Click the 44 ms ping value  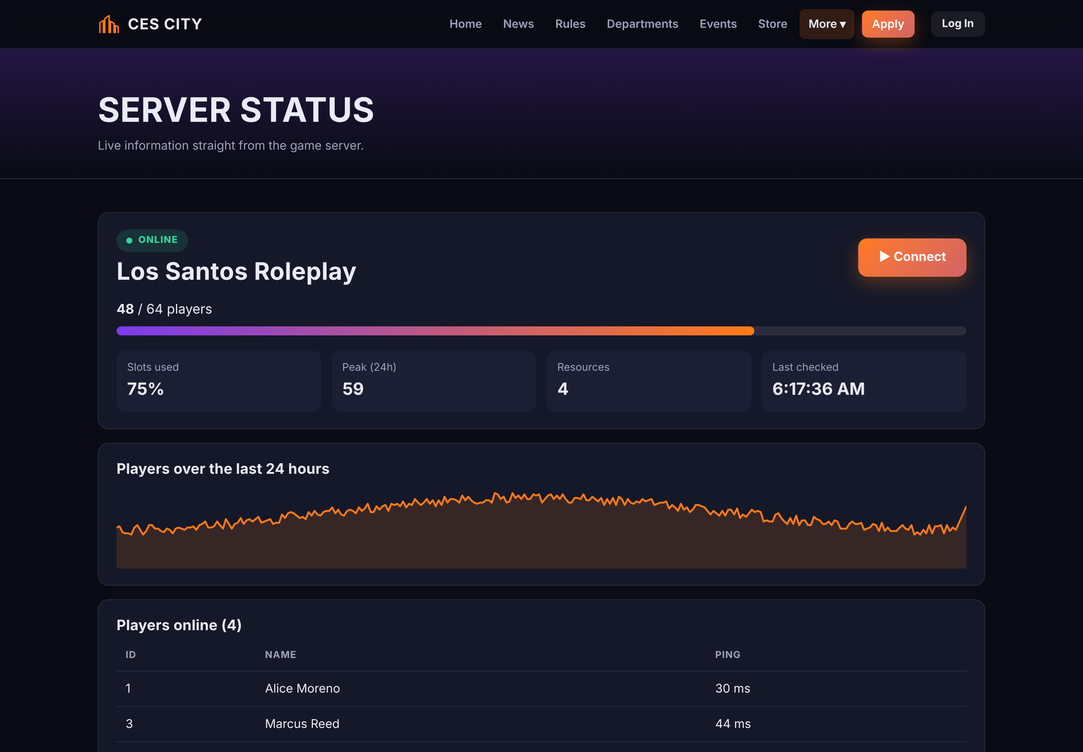[733, 724]
